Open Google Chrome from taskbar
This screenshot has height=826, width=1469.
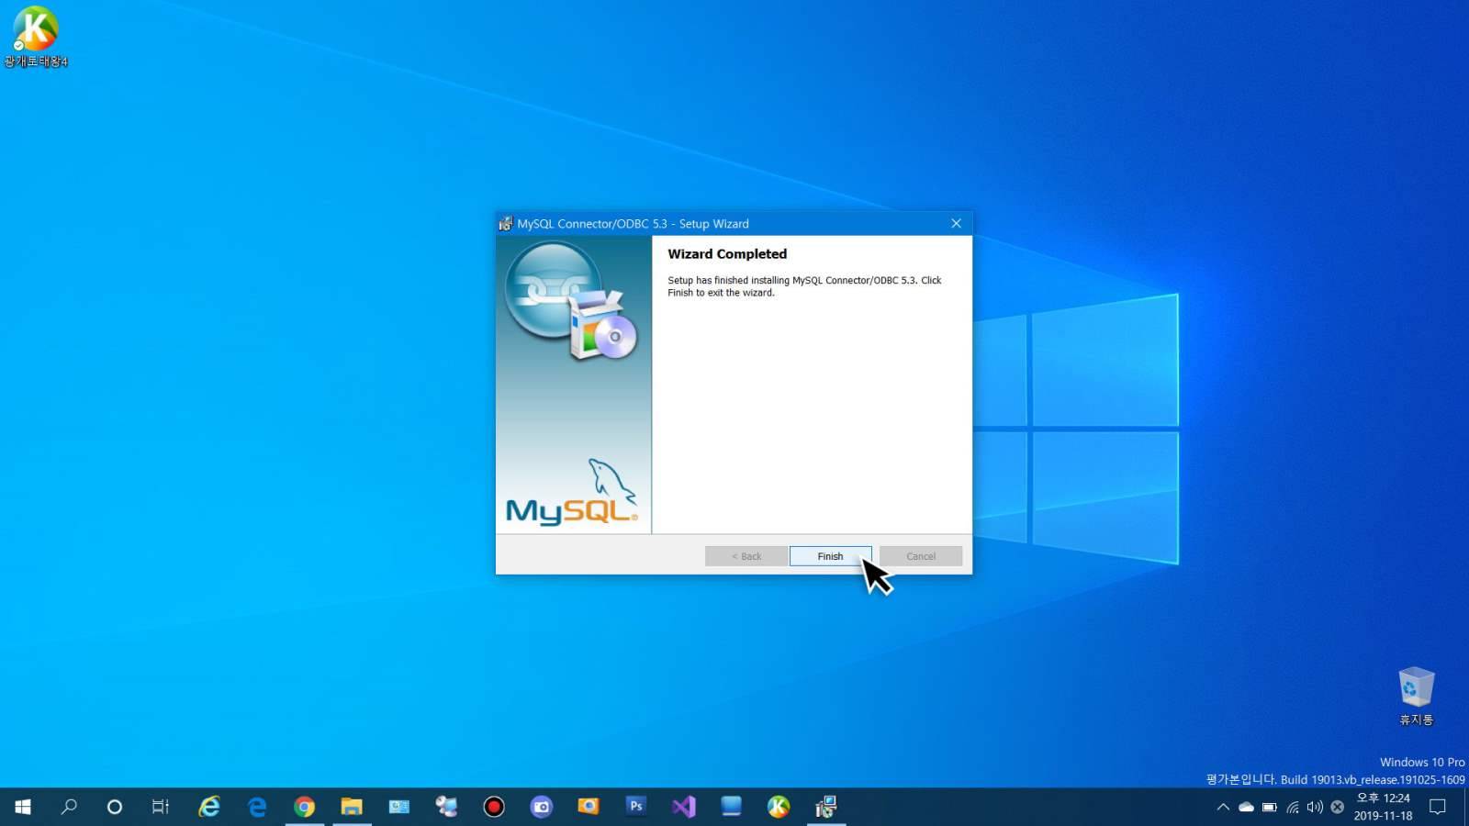[x=305, y=807]
